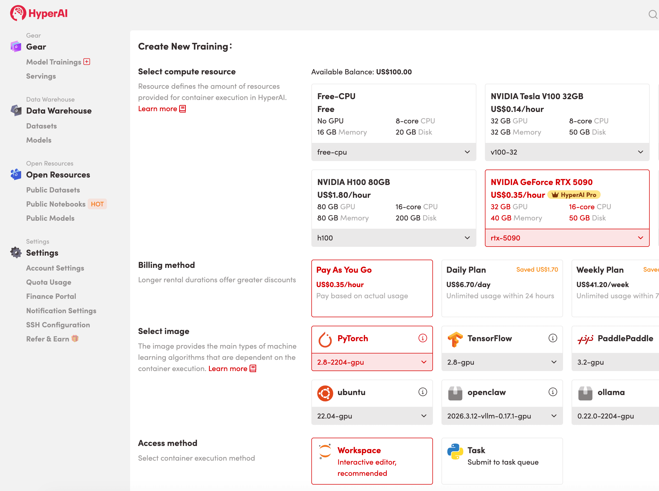Screen dimensions: 659x491
Task: Click the Task Python icon
Action: [x=455, y=452]
